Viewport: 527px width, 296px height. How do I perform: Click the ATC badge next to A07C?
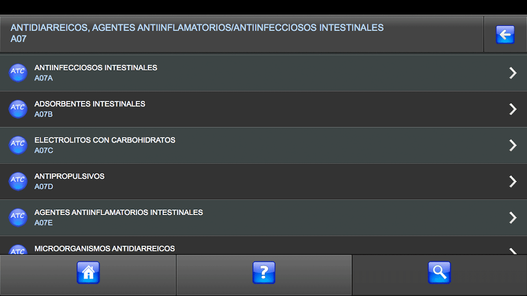(x=18, y=145)
